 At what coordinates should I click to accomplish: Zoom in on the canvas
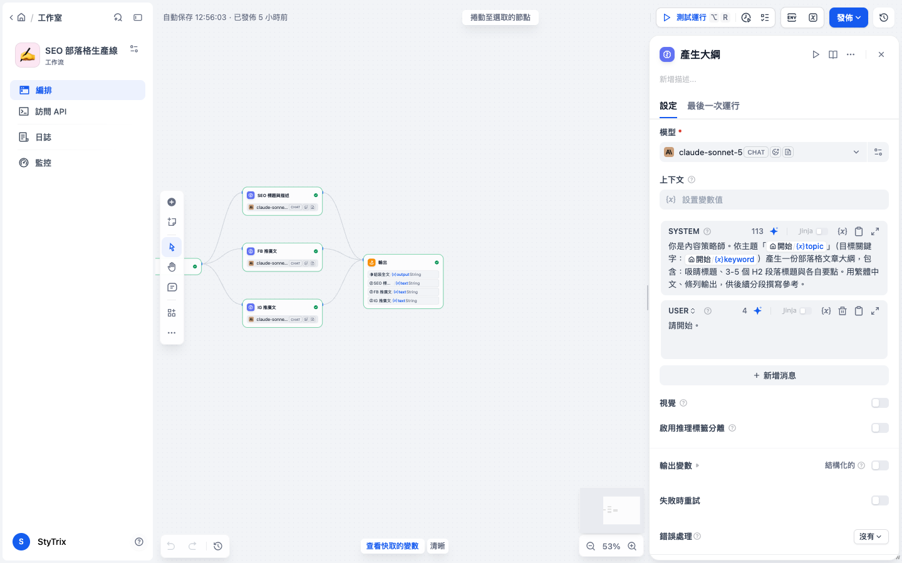click(x=632, y=546)
